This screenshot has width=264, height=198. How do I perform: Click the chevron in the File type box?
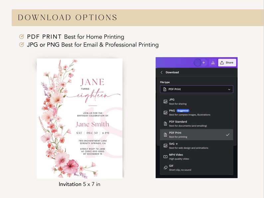pos(229,89)
